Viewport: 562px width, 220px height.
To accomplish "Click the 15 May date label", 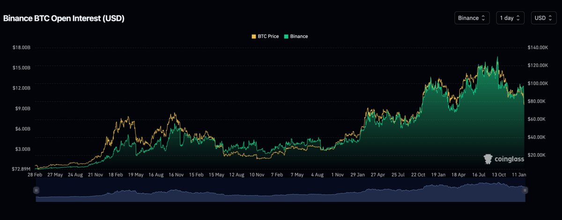I will point(216,175).
